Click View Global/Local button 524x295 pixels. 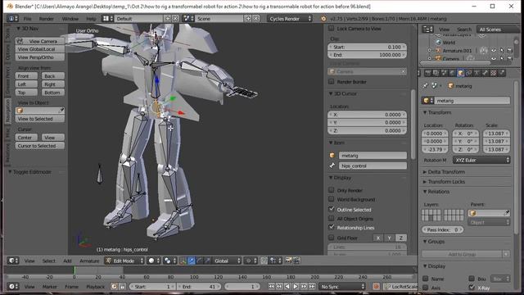[x=40, y=49]
